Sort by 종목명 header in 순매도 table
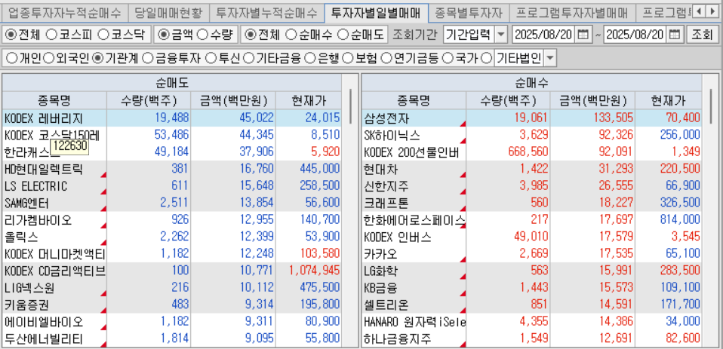 point(54,100)
